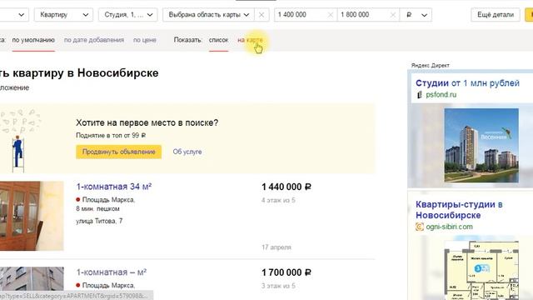The image size is (533, 300).
Task: Select the heading Хотите на первое место в поиске?
Action: (x=147, y=122)
